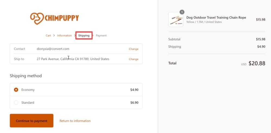Click the chevron arrow after Shipping
This screenshot has height=133, width=271.
pos(93,36)
